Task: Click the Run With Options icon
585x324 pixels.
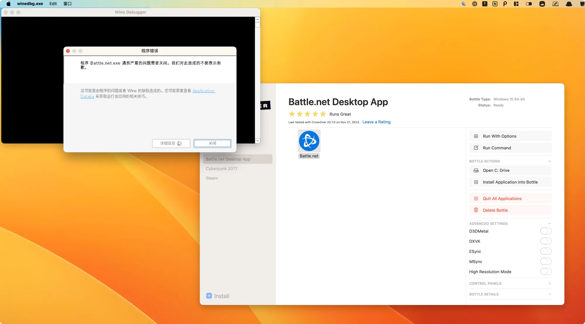Action: pos(476,136)
